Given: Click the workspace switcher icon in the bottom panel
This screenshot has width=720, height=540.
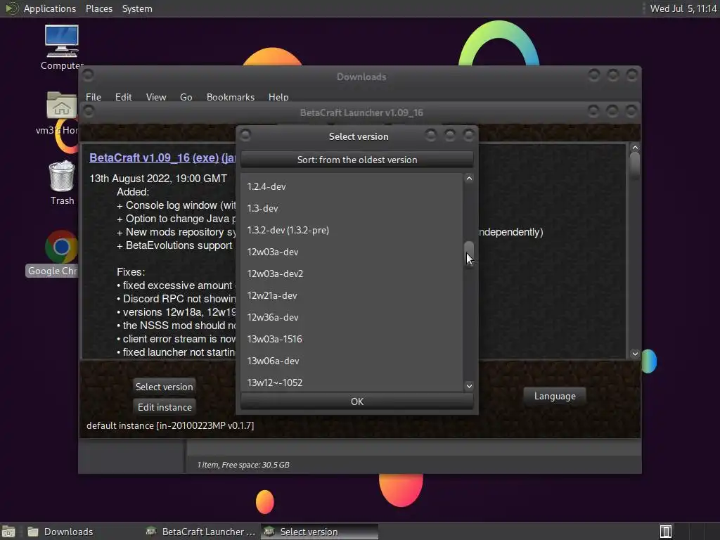Looking at the screenshot, I should pyautogui.click(x=665, y=532).
